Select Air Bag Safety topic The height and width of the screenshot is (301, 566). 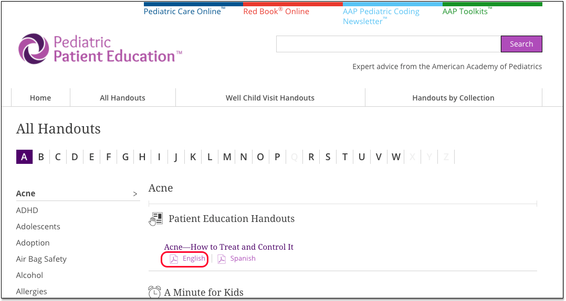[41, 259]
